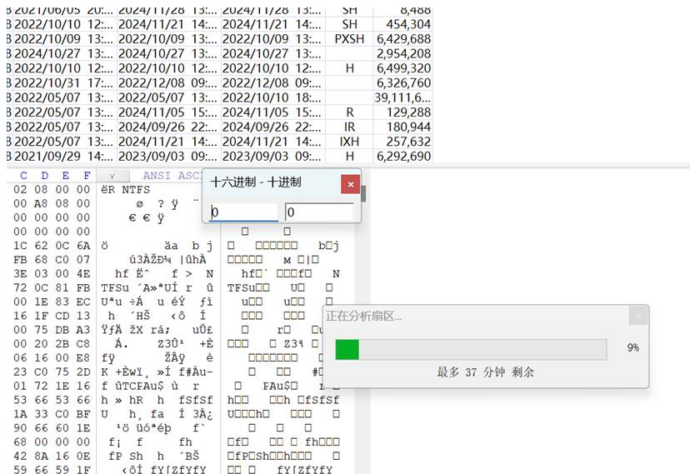Viewport: 690px width, 474px height.
Task: Click hex byte 8A in row 42 8A 16 0E
Action: [41, 456]
